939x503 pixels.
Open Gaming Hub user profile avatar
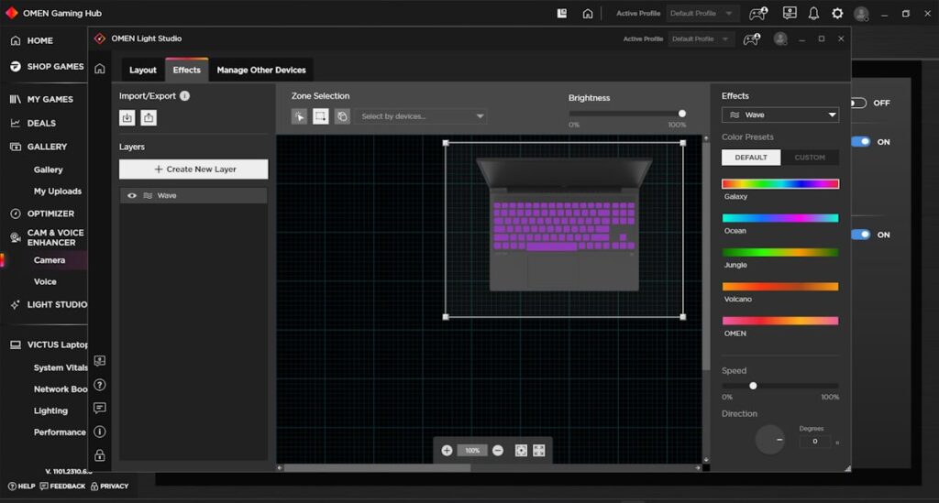pyautogui.click(x=861, y=14)
